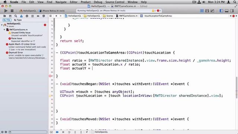
Task: Select the Parse Issue error
Action: (x=16, y=38)
